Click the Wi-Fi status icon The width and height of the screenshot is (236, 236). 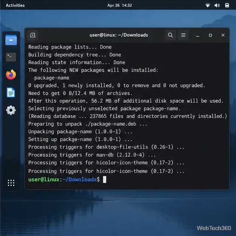(x=208, y=5)
